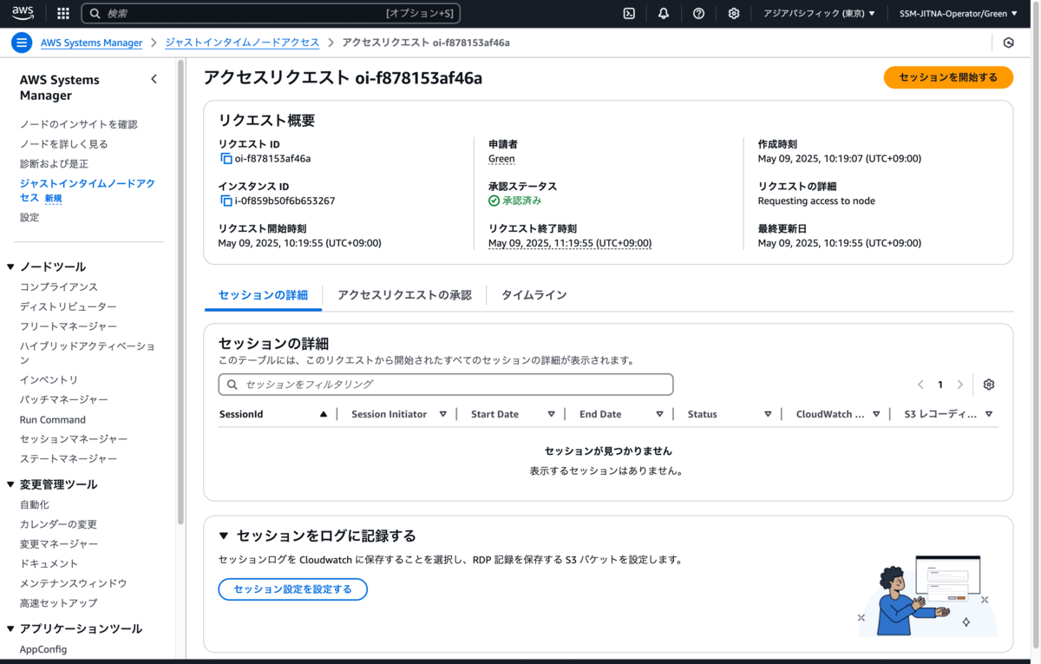The width and height of the screenshot is (1041, 664).
Task: Select the セッションの詳細 tab
Action: [263, 295]
